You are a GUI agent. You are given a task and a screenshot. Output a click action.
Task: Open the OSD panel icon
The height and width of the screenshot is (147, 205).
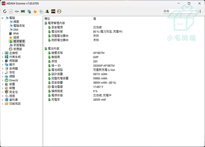(x=53, y=11)
